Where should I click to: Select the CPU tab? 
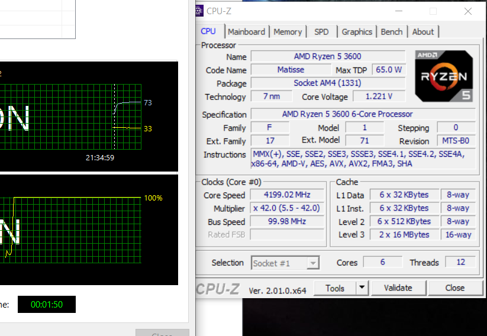point(208,31)
